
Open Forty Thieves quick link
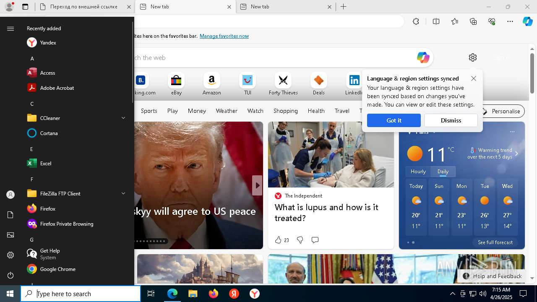283,84
